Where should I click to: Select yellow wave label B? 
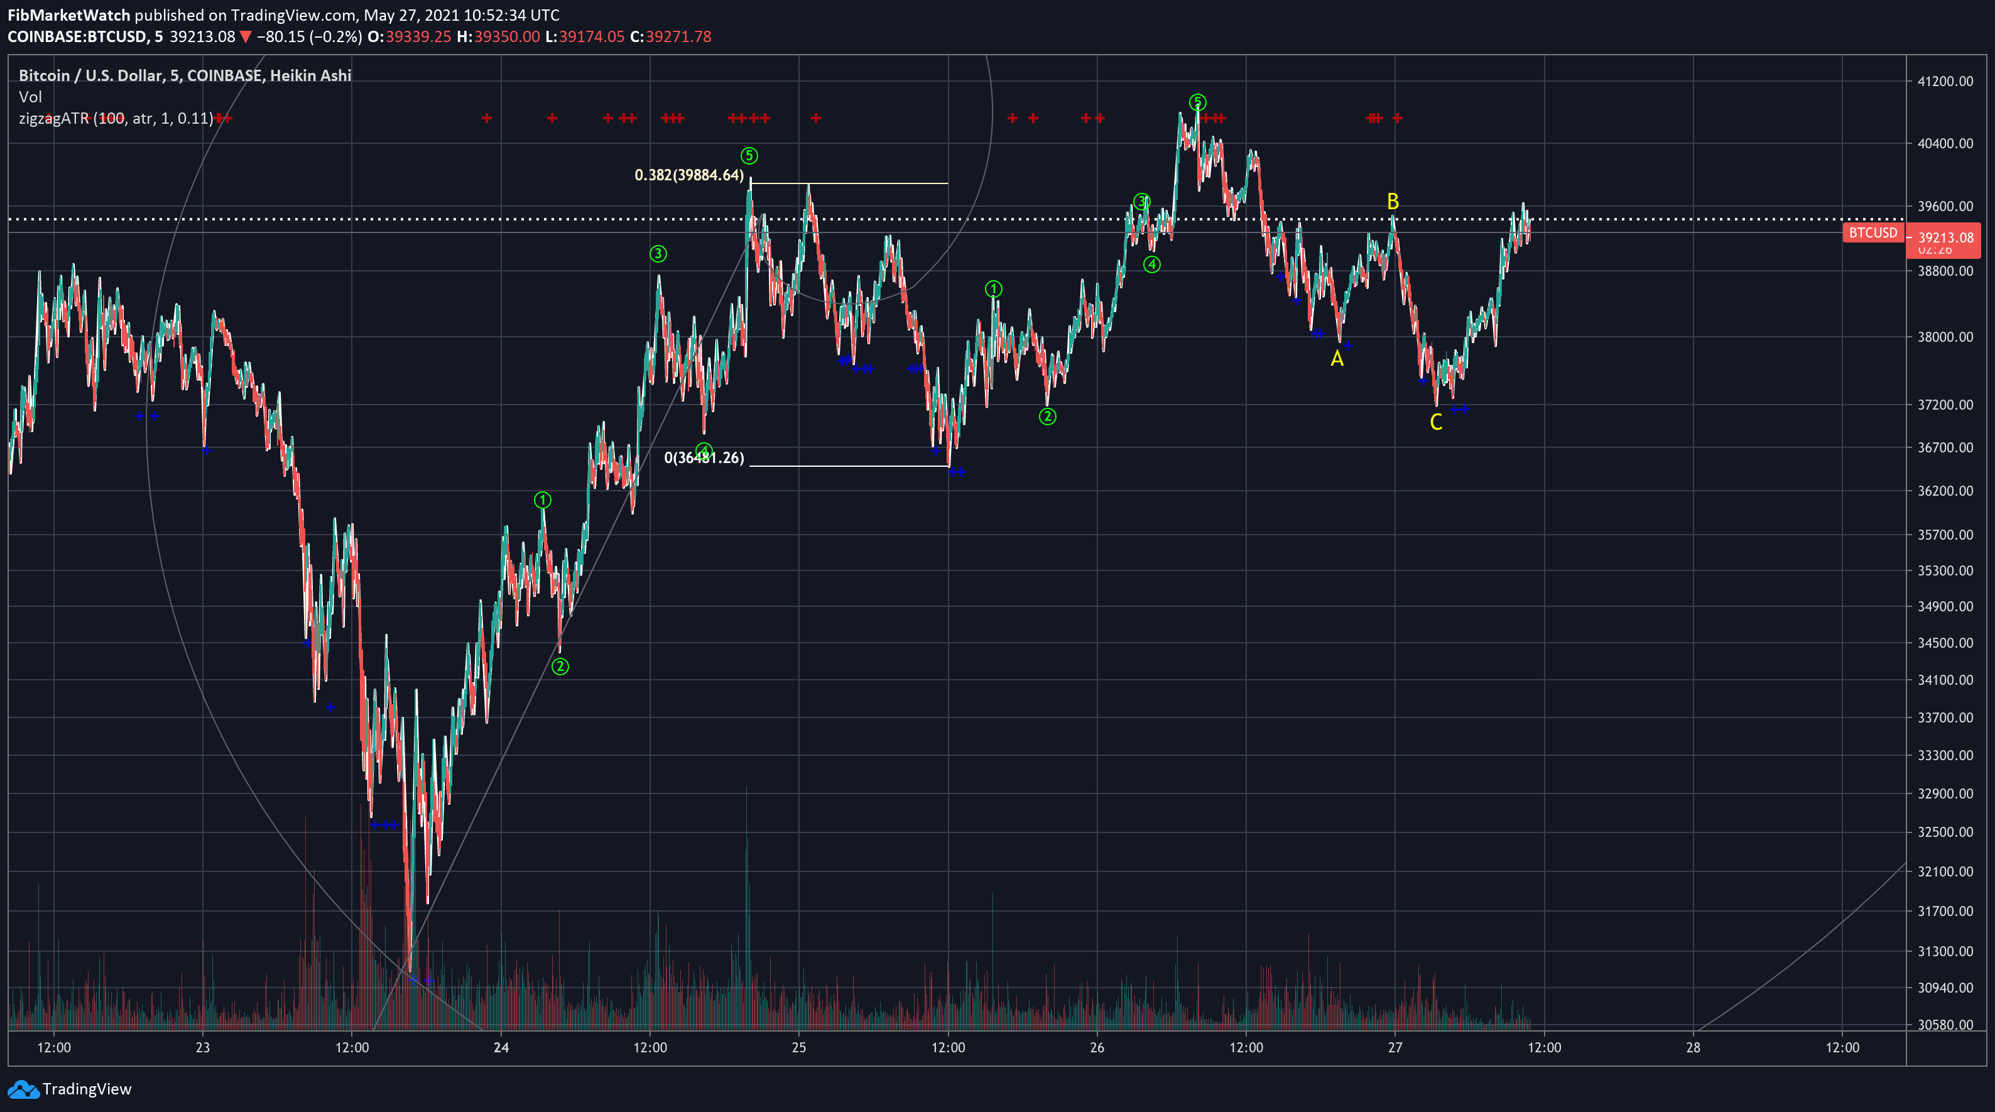(1393, 202)
